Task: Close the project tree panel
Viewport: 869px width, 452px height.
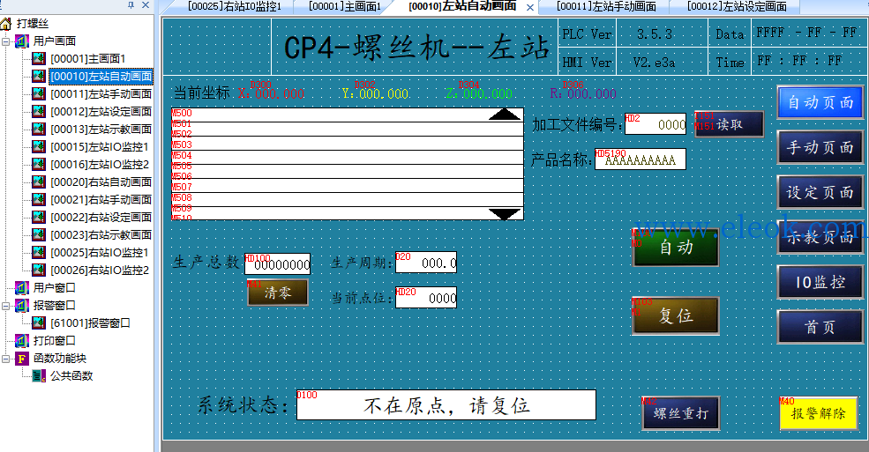Action: 146,5
